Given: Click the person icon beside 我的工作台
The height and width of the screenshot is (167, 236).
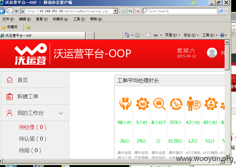Looking at the screenshot, I should [x=10, y=113].
